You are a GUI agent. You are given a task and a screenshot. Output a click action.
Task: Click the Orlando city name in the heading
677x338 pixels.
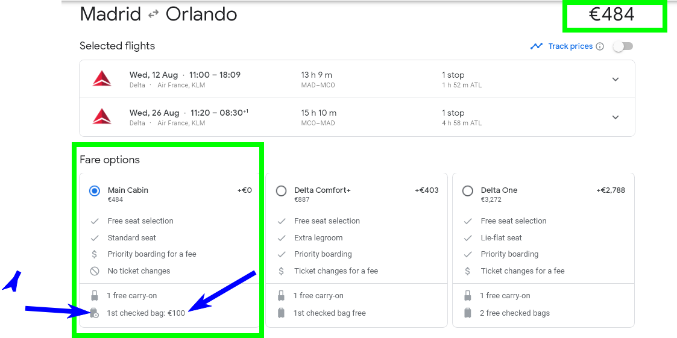click(x=201, y=14)
